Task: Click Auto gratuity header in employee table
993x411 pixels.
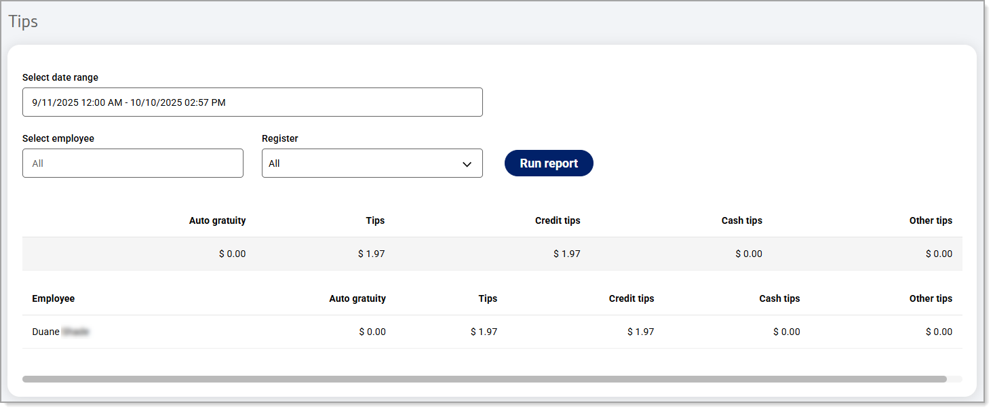Action: tap(357, 298)
